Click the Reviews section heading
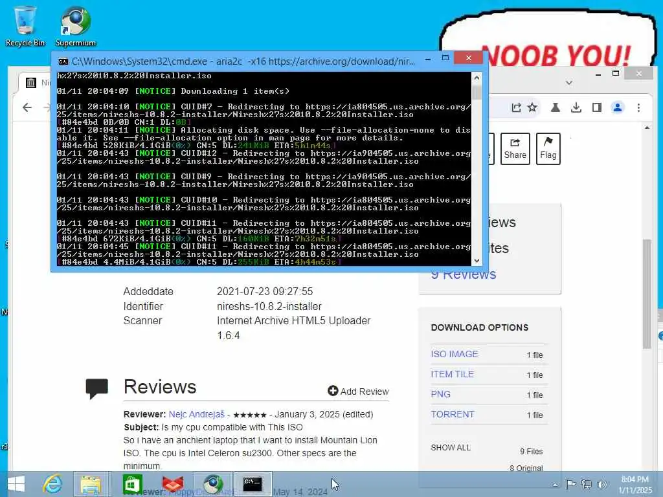This screenshot has height=497, width=663. [160, 387]
